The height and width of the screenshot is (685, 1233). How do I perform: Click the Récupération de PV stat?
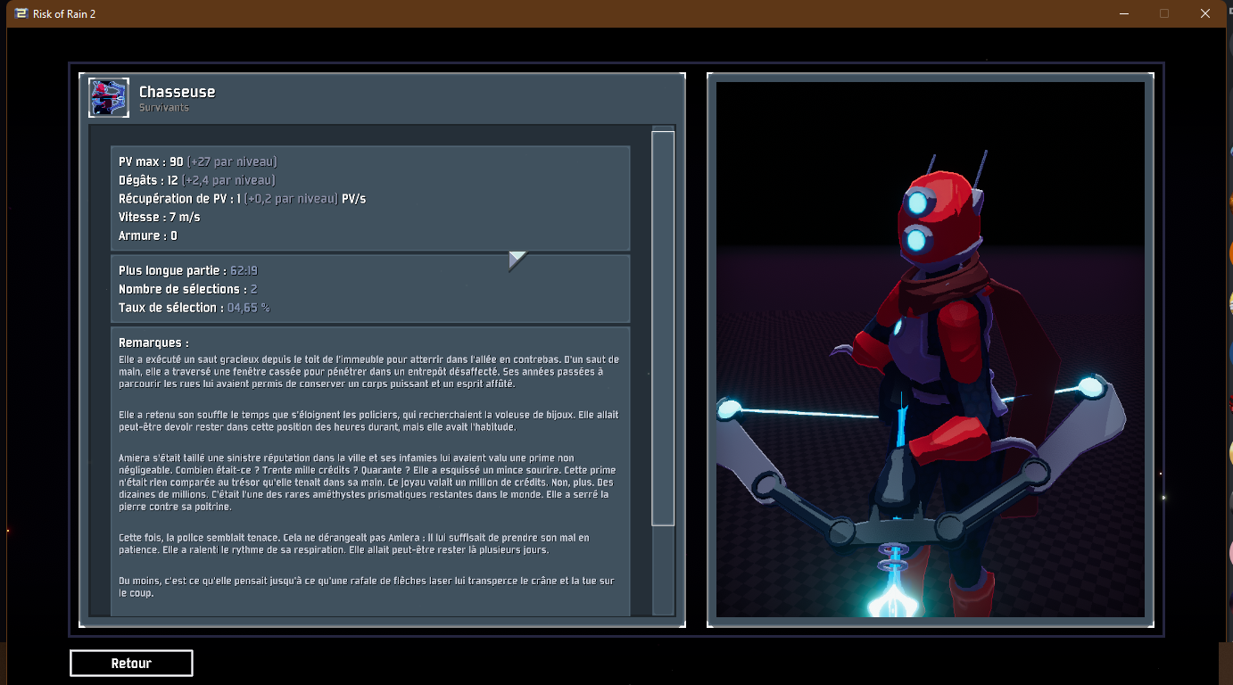tap(242, 199)
